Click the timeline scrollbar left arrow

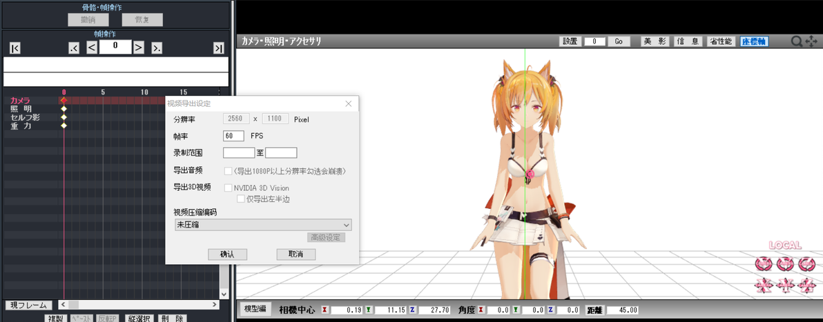tap(62, 305)
